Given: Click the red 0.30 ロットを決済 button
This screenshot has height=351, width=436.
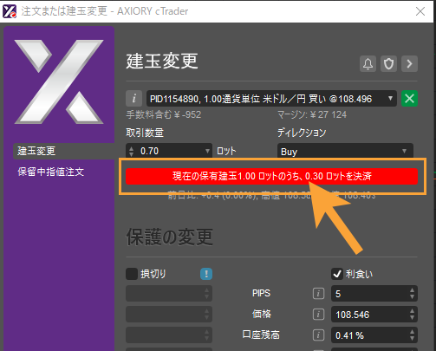Looking at the screenshot, I should 271,176.
